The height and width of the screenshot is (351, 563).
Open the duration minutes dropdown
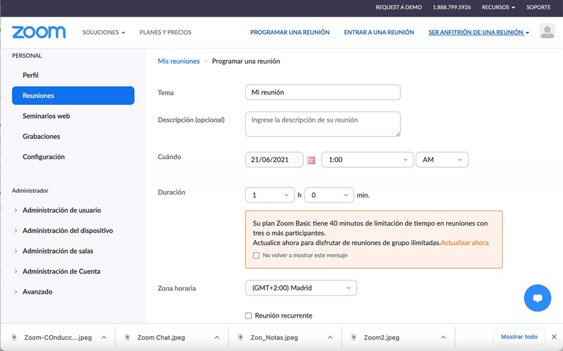click(329, 196)
